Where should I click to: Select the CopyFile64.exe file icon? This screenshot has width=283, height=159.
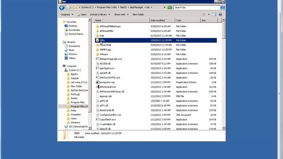[97, 120]
